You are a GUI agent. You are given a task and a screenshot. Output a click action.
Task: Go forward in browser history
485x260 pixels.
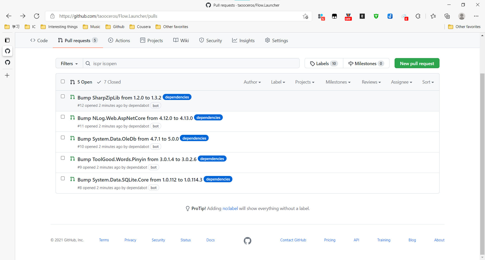pyautogui.click(x=23, y=16)
